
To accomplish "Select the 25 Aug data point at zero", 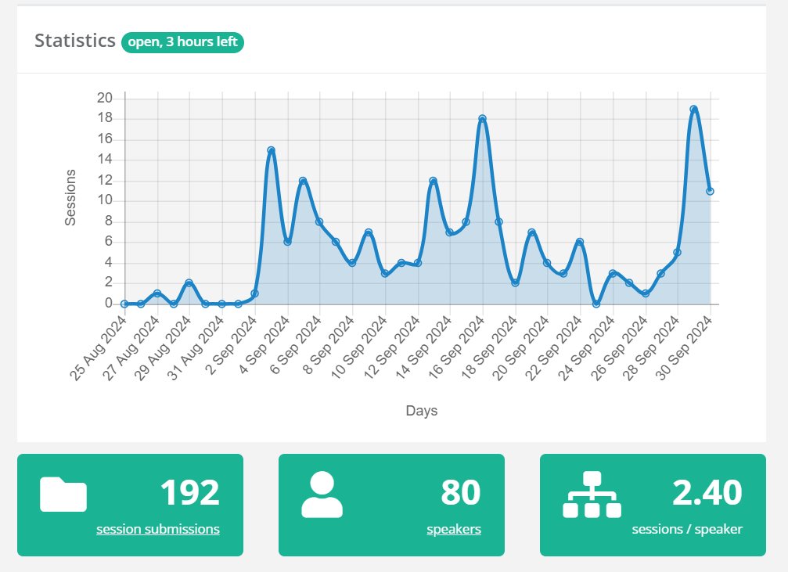I will pos(124,304).
